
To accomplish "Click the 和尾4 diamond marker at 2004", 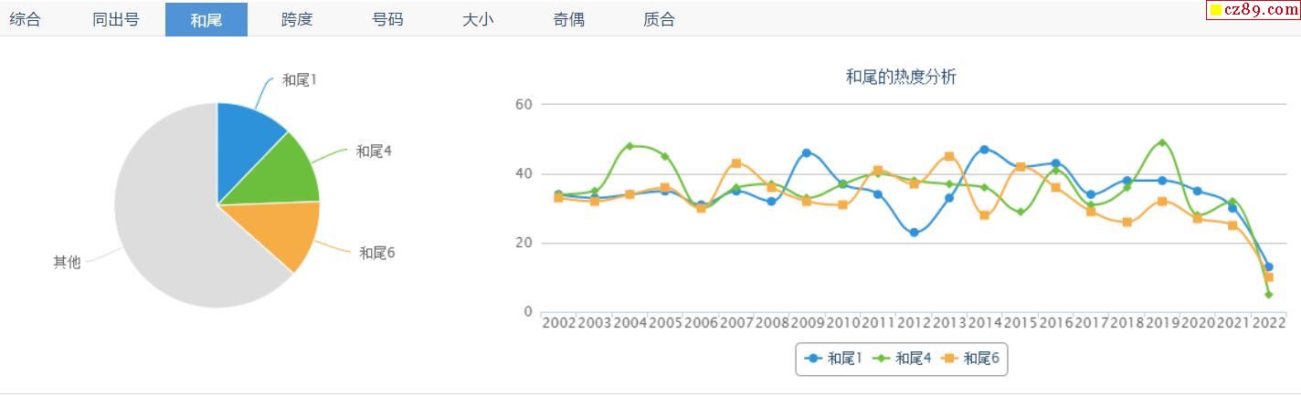I will click(x=629, y=146).
